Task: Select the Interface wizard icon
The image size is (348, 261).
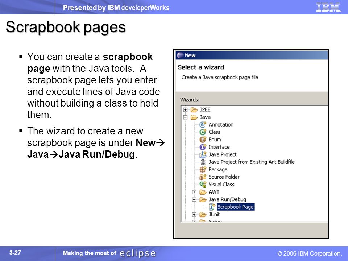Action: [203, 147]
